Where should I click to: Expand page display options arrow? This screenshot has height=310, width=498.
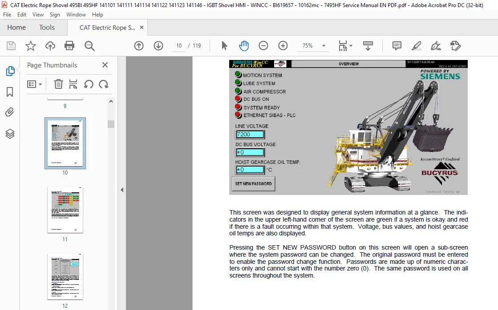pyautogui.click(x=351, y=46)
